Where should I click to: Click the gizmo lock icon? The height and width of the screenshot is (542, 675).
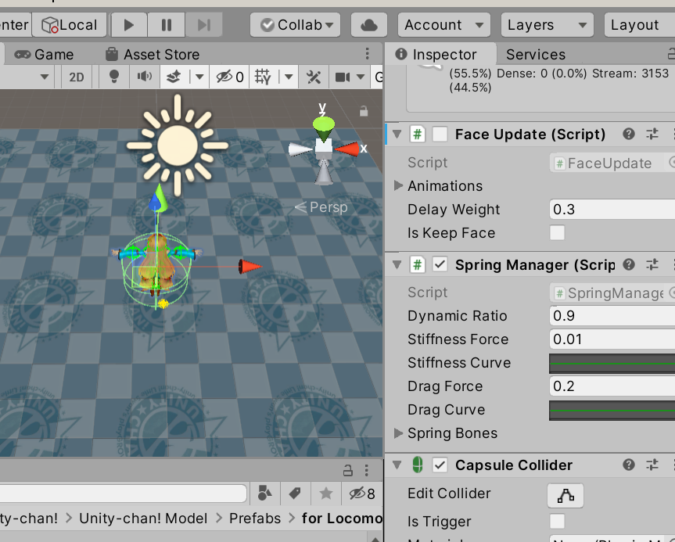click(x=364, y=111)
